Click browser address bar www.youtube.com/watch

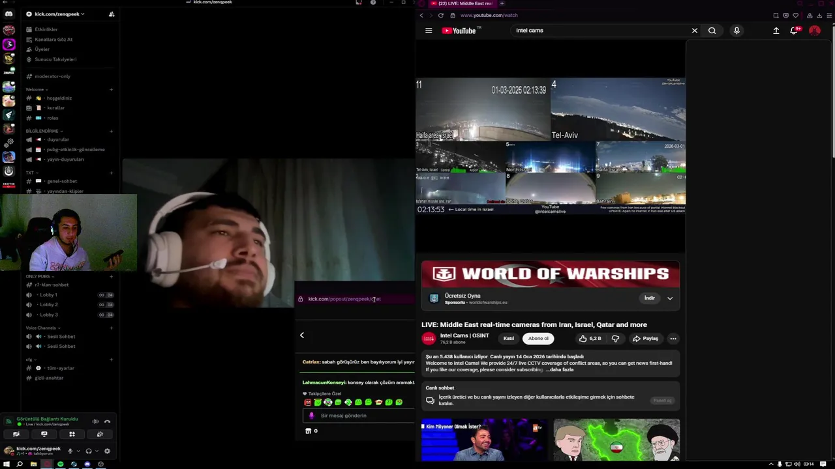point(489,15)
